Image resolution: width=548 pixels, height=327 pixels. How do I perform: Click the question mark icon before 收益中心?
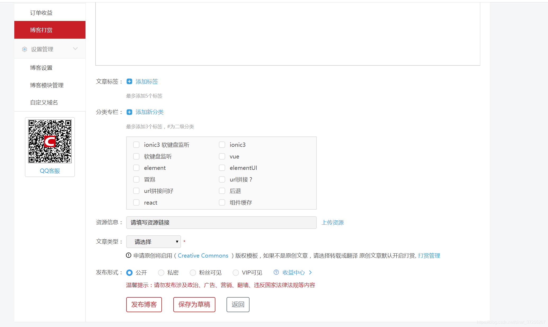(x=276, y=272)
